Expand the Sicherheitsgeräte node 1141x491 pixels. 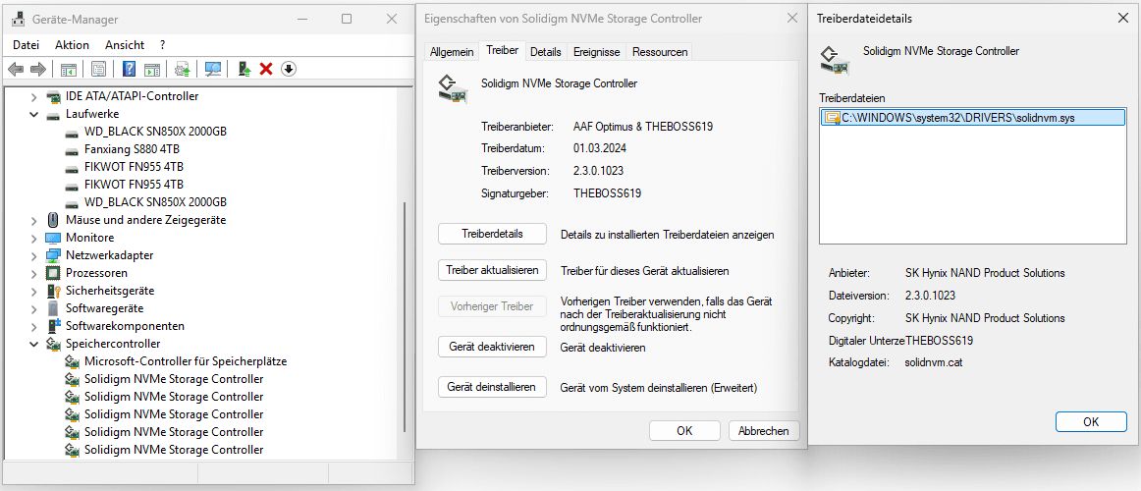[x=33, y=291]
